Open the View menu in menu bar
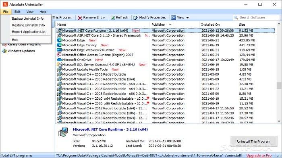 click(x=30, y=12)
